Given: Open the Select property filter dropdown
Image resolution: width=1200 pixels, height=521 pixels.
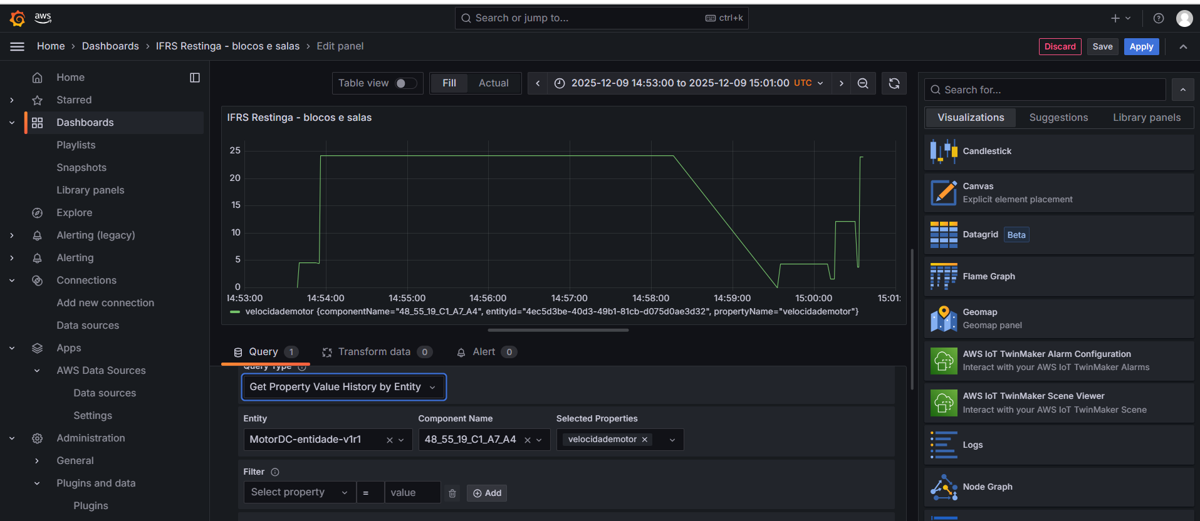Looking at the screenshot, I should pos(299,493).
